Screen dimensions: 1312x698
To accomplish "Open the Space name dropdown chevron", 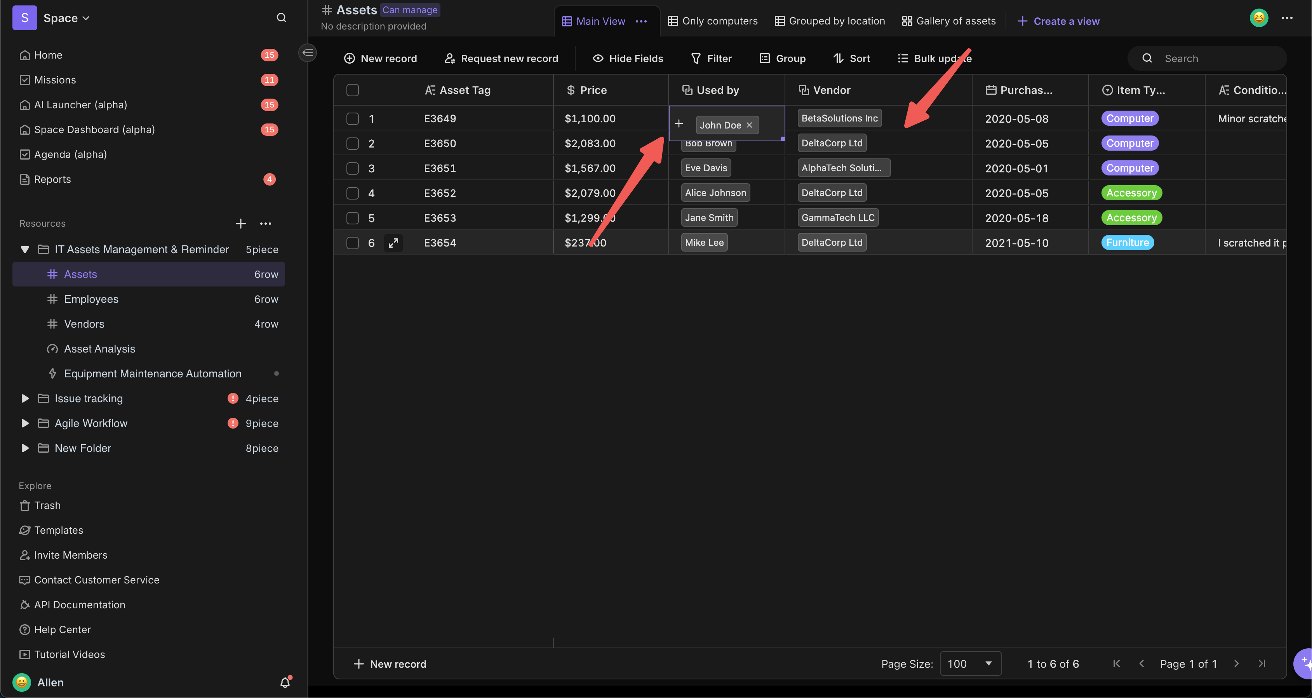I will [86, 18].
